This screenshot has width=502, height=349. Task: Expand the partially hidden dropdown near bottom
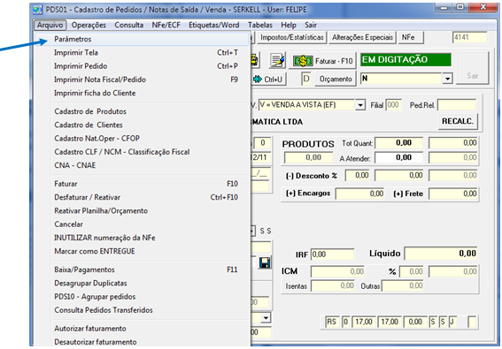coord(266,318)
